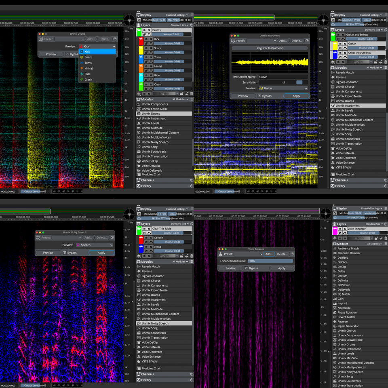The height and width of the screenshot is (388, 388).
Task: Click the Ride layer's Volume slider
Action: click(x=173, y=80)
